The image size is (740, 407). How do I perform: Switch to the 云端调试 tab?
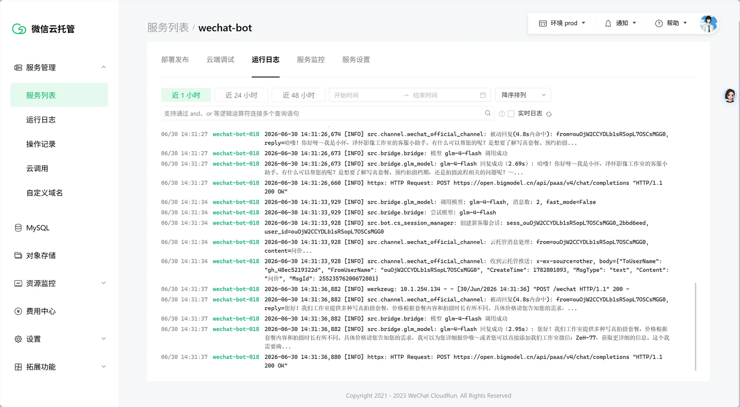pos(220,60)
